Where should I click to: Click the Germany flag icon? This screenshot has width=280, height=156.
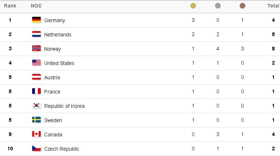pyautogui.click(x=36, y=20)
